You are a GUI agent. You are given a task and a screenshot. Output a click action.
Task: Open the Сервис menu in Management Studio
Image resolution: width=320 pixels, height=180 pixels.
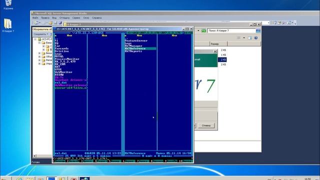click(x=76, y=18)
